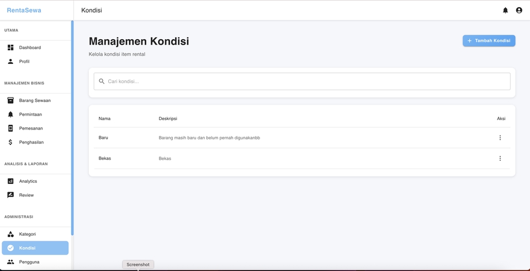Screen dimensions: 530x271
Task: Click the Dashboard grid icon in sidebar
Action: pos(10,47)
